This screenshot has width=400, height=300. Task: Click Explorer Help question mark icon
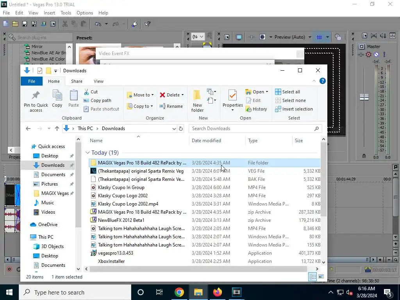click(x=322, y=81)
